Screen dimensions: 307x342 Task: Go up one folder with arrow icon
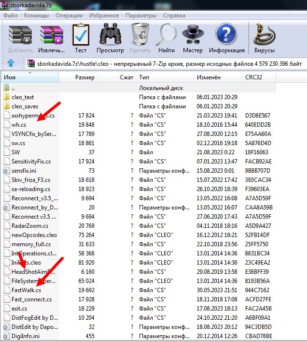click(11, 63)
